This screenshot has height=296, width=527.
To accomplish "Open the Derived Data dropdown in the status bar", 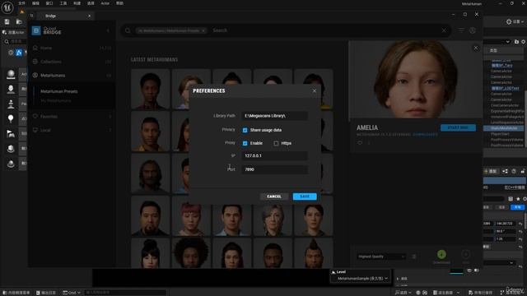I will [x=446, y=293].
